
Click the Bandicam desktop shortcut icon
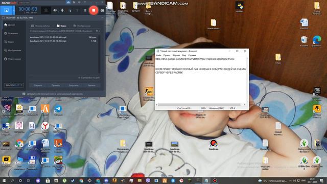tap(214, 145)
